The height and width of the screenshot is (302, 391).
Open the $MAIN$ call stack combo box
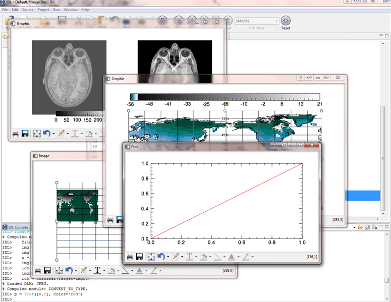pyautogui.click(x=257, y=21)
